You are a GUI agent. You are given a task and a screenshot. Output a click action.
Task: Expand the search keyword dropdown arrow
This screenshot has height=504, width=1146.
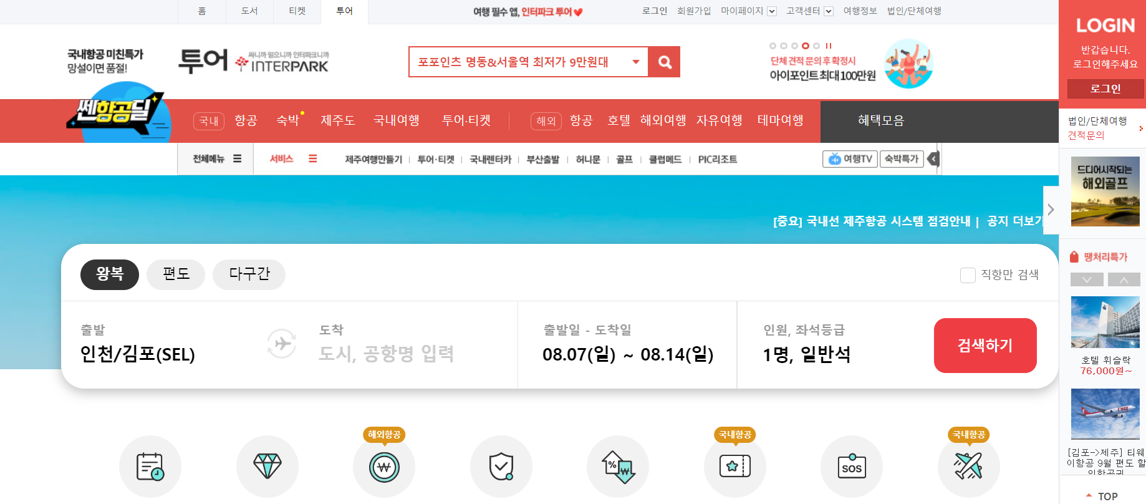tap(636, 62)
